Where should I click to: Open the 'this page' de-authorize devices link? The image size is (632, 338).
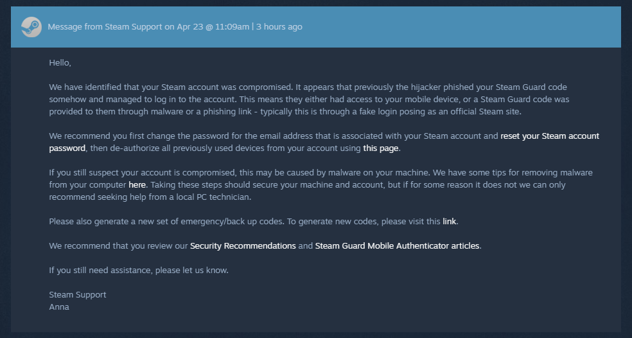(380, 148)
